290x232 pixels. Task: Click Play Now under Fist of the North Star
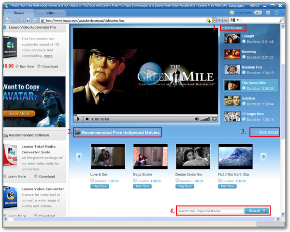point(228,186)
